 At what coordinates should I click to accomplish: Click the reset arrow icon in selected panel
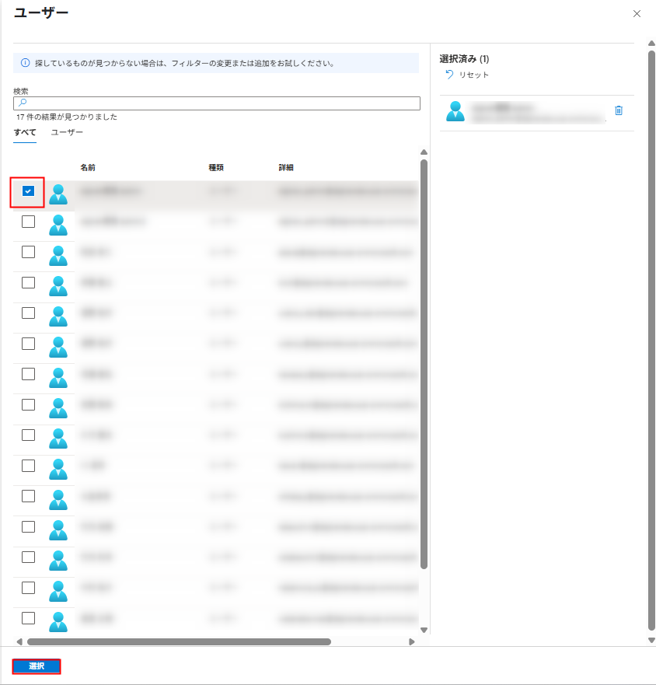(x=449, y=75)
